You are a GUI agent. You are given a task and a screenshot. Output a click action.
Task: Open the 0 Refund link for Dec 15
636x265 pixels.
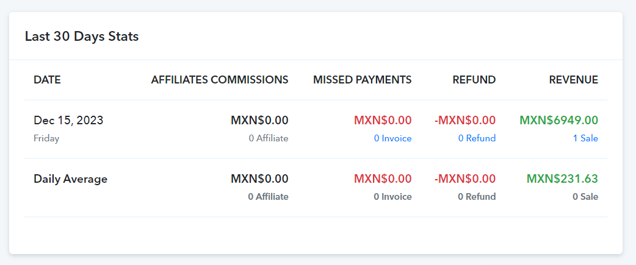pos(477,138)
